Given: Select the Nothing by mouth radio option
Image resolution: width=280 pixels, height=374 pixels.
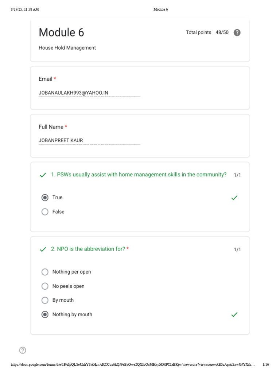Looking at the screenshot, I should point(45,314).
